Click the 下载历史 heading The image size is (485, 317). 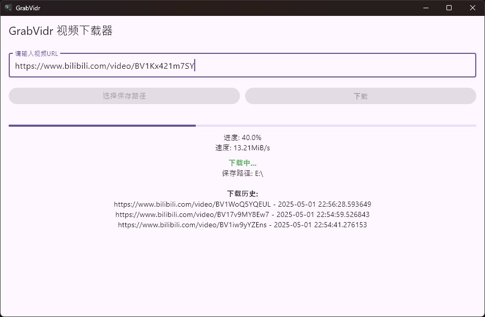242,193
